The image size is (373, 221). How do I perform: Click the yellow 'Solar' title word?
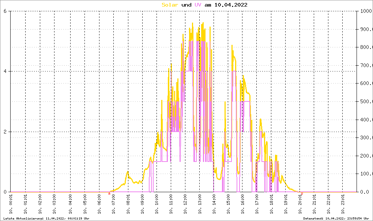coord(170,5)
